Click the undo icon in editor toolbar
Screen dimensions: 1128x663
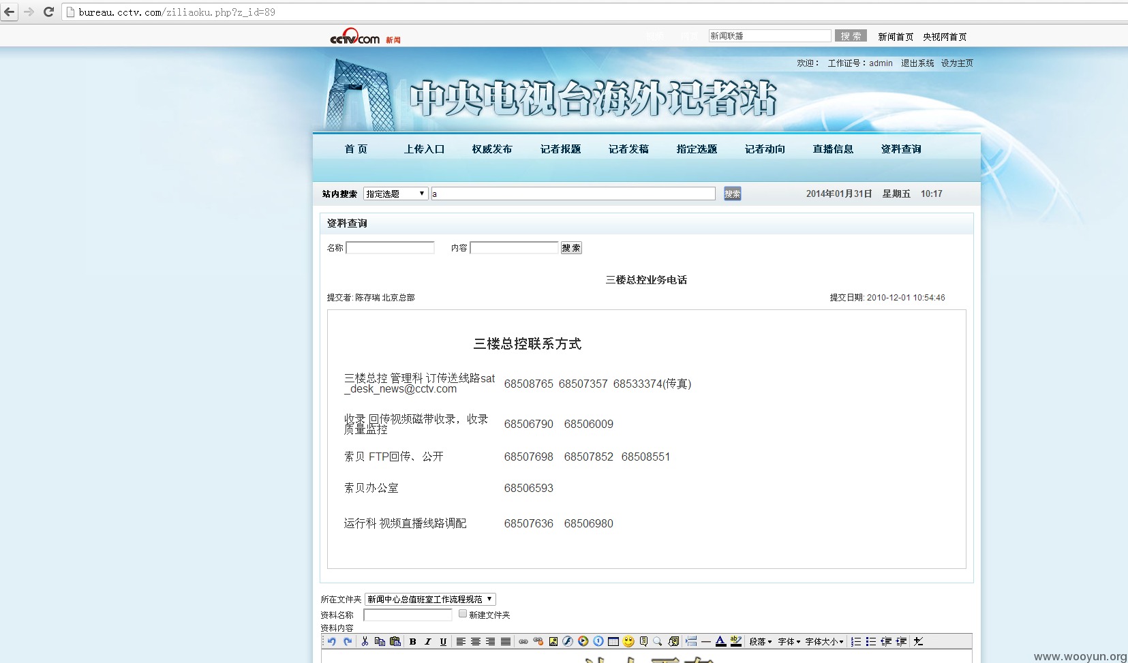click(x=332, y=641)
